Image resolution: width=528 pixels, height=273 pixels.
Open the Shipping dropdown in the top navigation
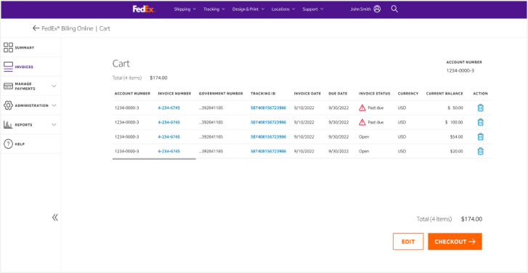185,9
